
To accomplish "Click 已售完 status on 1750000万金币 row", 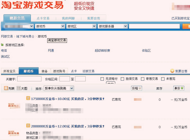I will (x=116, y=99).
